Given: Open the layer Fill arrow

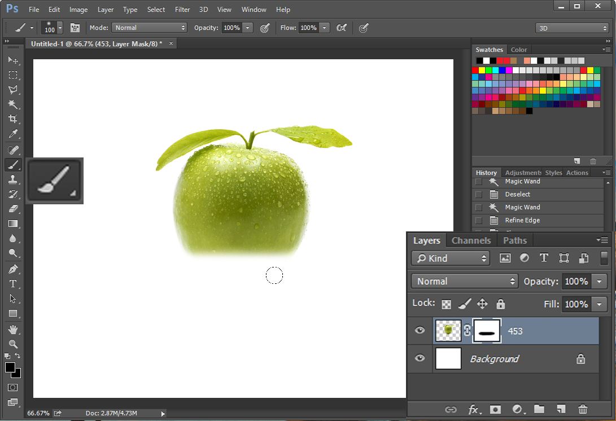Looking at the screenshot, I should coord(599,304).
